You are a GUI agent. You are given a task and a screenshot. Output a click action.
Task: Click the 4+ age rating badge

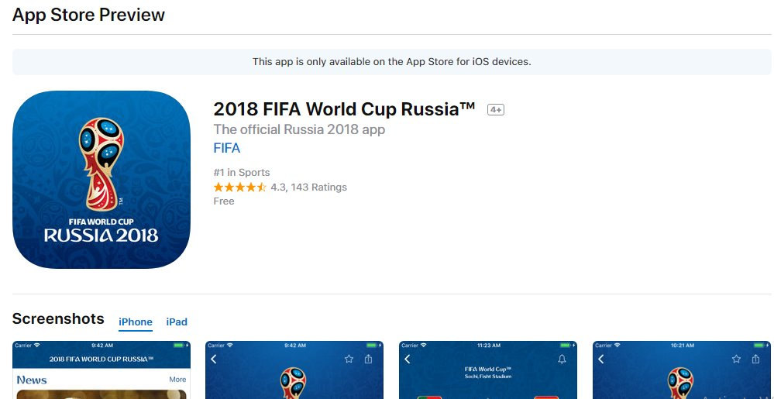tap(496, 110)
